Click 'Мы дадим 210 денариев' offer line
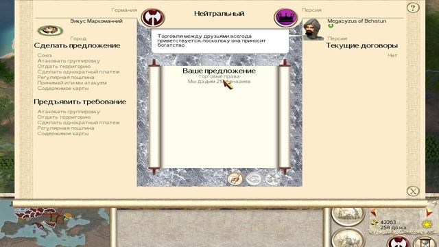The image size is (439, 247). pyautogui.click(x=219, y=82)
